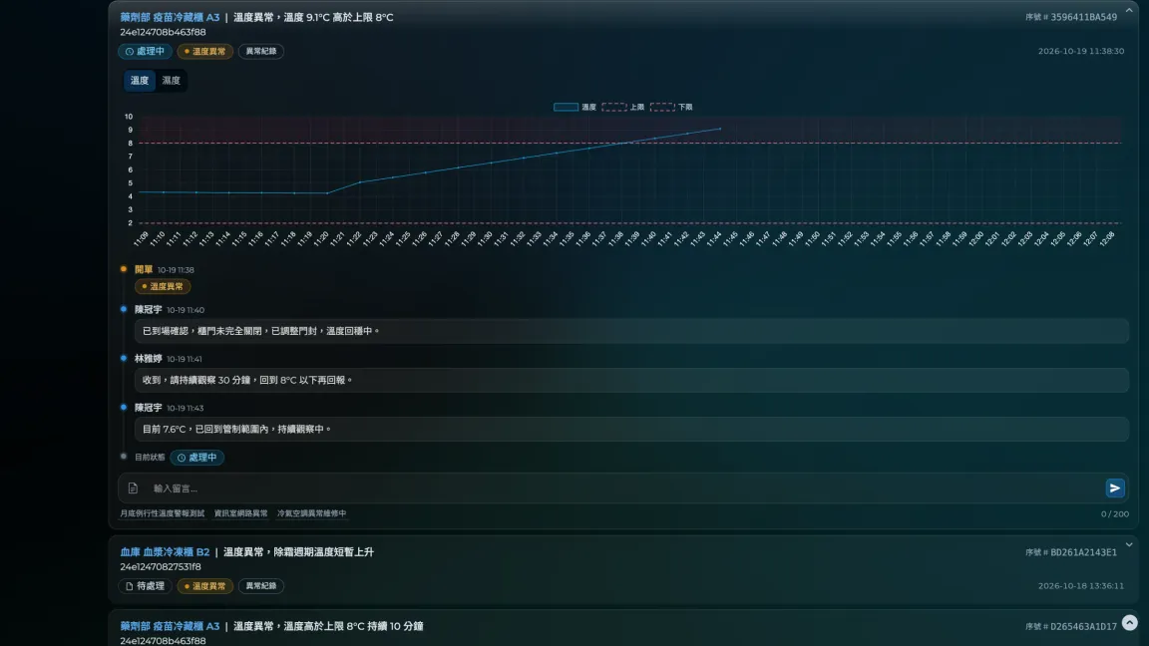Image resolution: width=1149 pixels, height=646 pixels.
Task: Click the 處理中 badge under the 9.1°C title
Action: [145, 51]
